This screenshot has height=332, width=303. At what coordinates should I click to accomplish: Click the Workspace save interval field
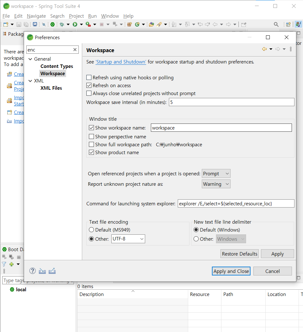tap(232, 102)
